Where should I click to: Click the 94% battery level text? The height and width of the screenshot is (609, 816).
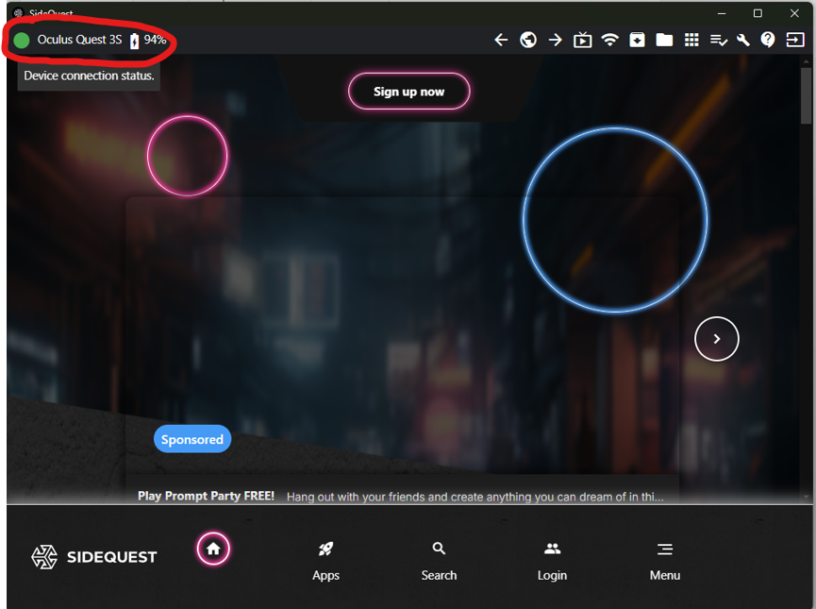click(x=155, y=40)
